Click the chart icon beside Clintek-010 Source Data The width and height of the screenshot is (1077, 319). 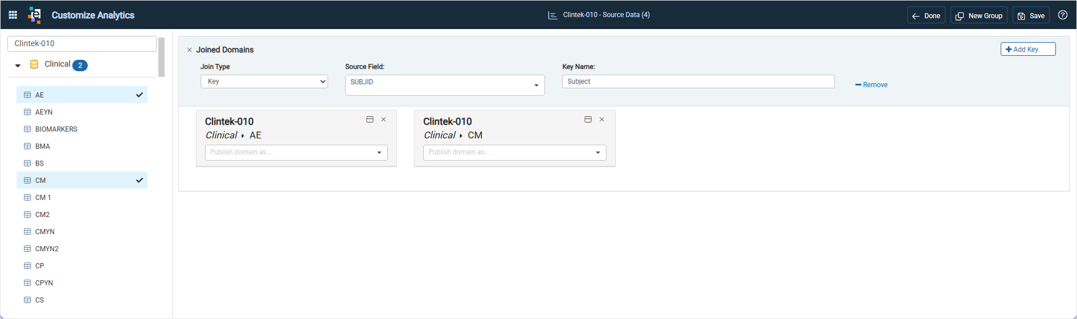552,15
